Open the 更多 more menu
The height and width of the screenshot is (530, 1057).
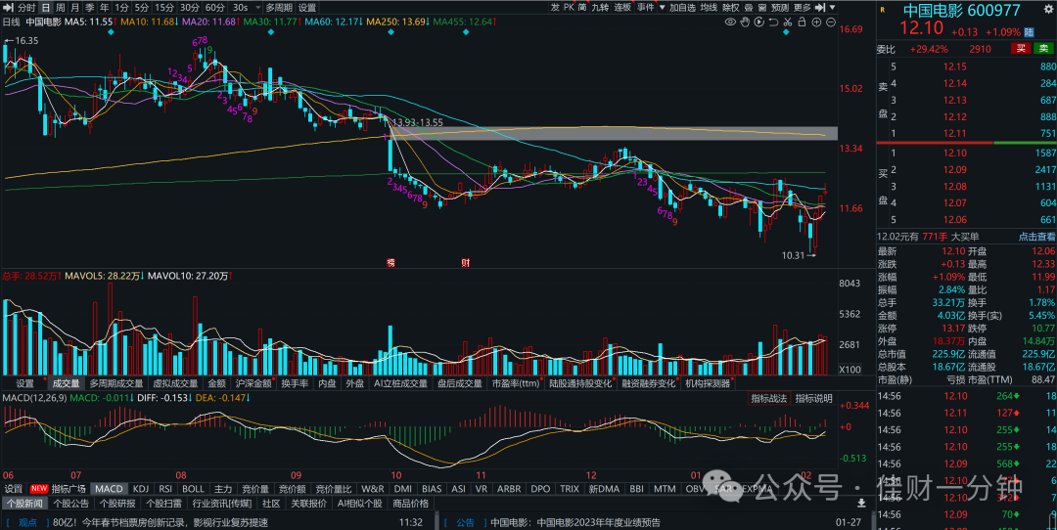click(x=803, y=8)
